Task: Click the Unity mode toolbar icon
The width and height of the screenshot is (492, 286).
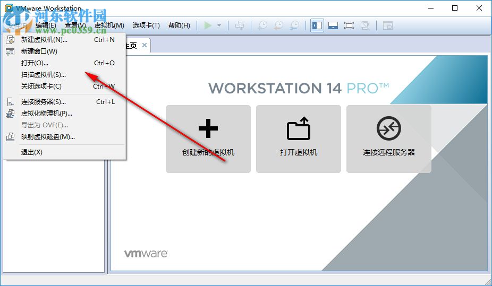Action: coord(365,25)
